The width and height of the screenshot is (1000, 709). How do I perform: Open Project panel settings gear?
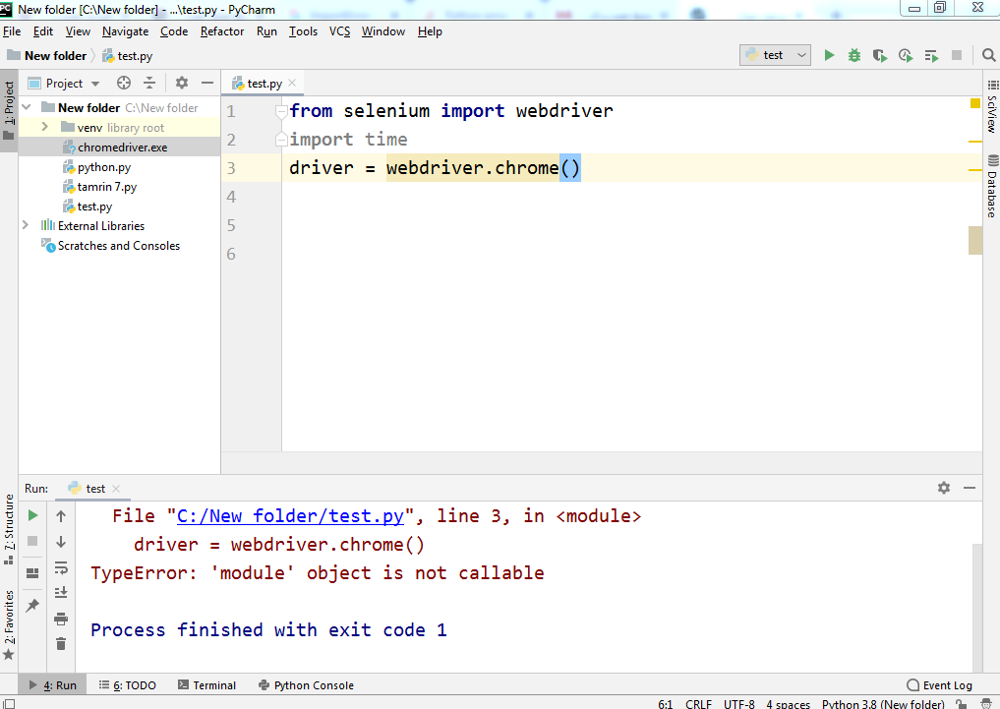[181, 84]
